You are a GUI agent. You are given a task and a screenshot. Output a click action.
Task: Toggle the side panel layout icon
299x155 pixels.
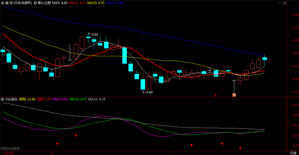pyautogui.click(x=284, y=3)
